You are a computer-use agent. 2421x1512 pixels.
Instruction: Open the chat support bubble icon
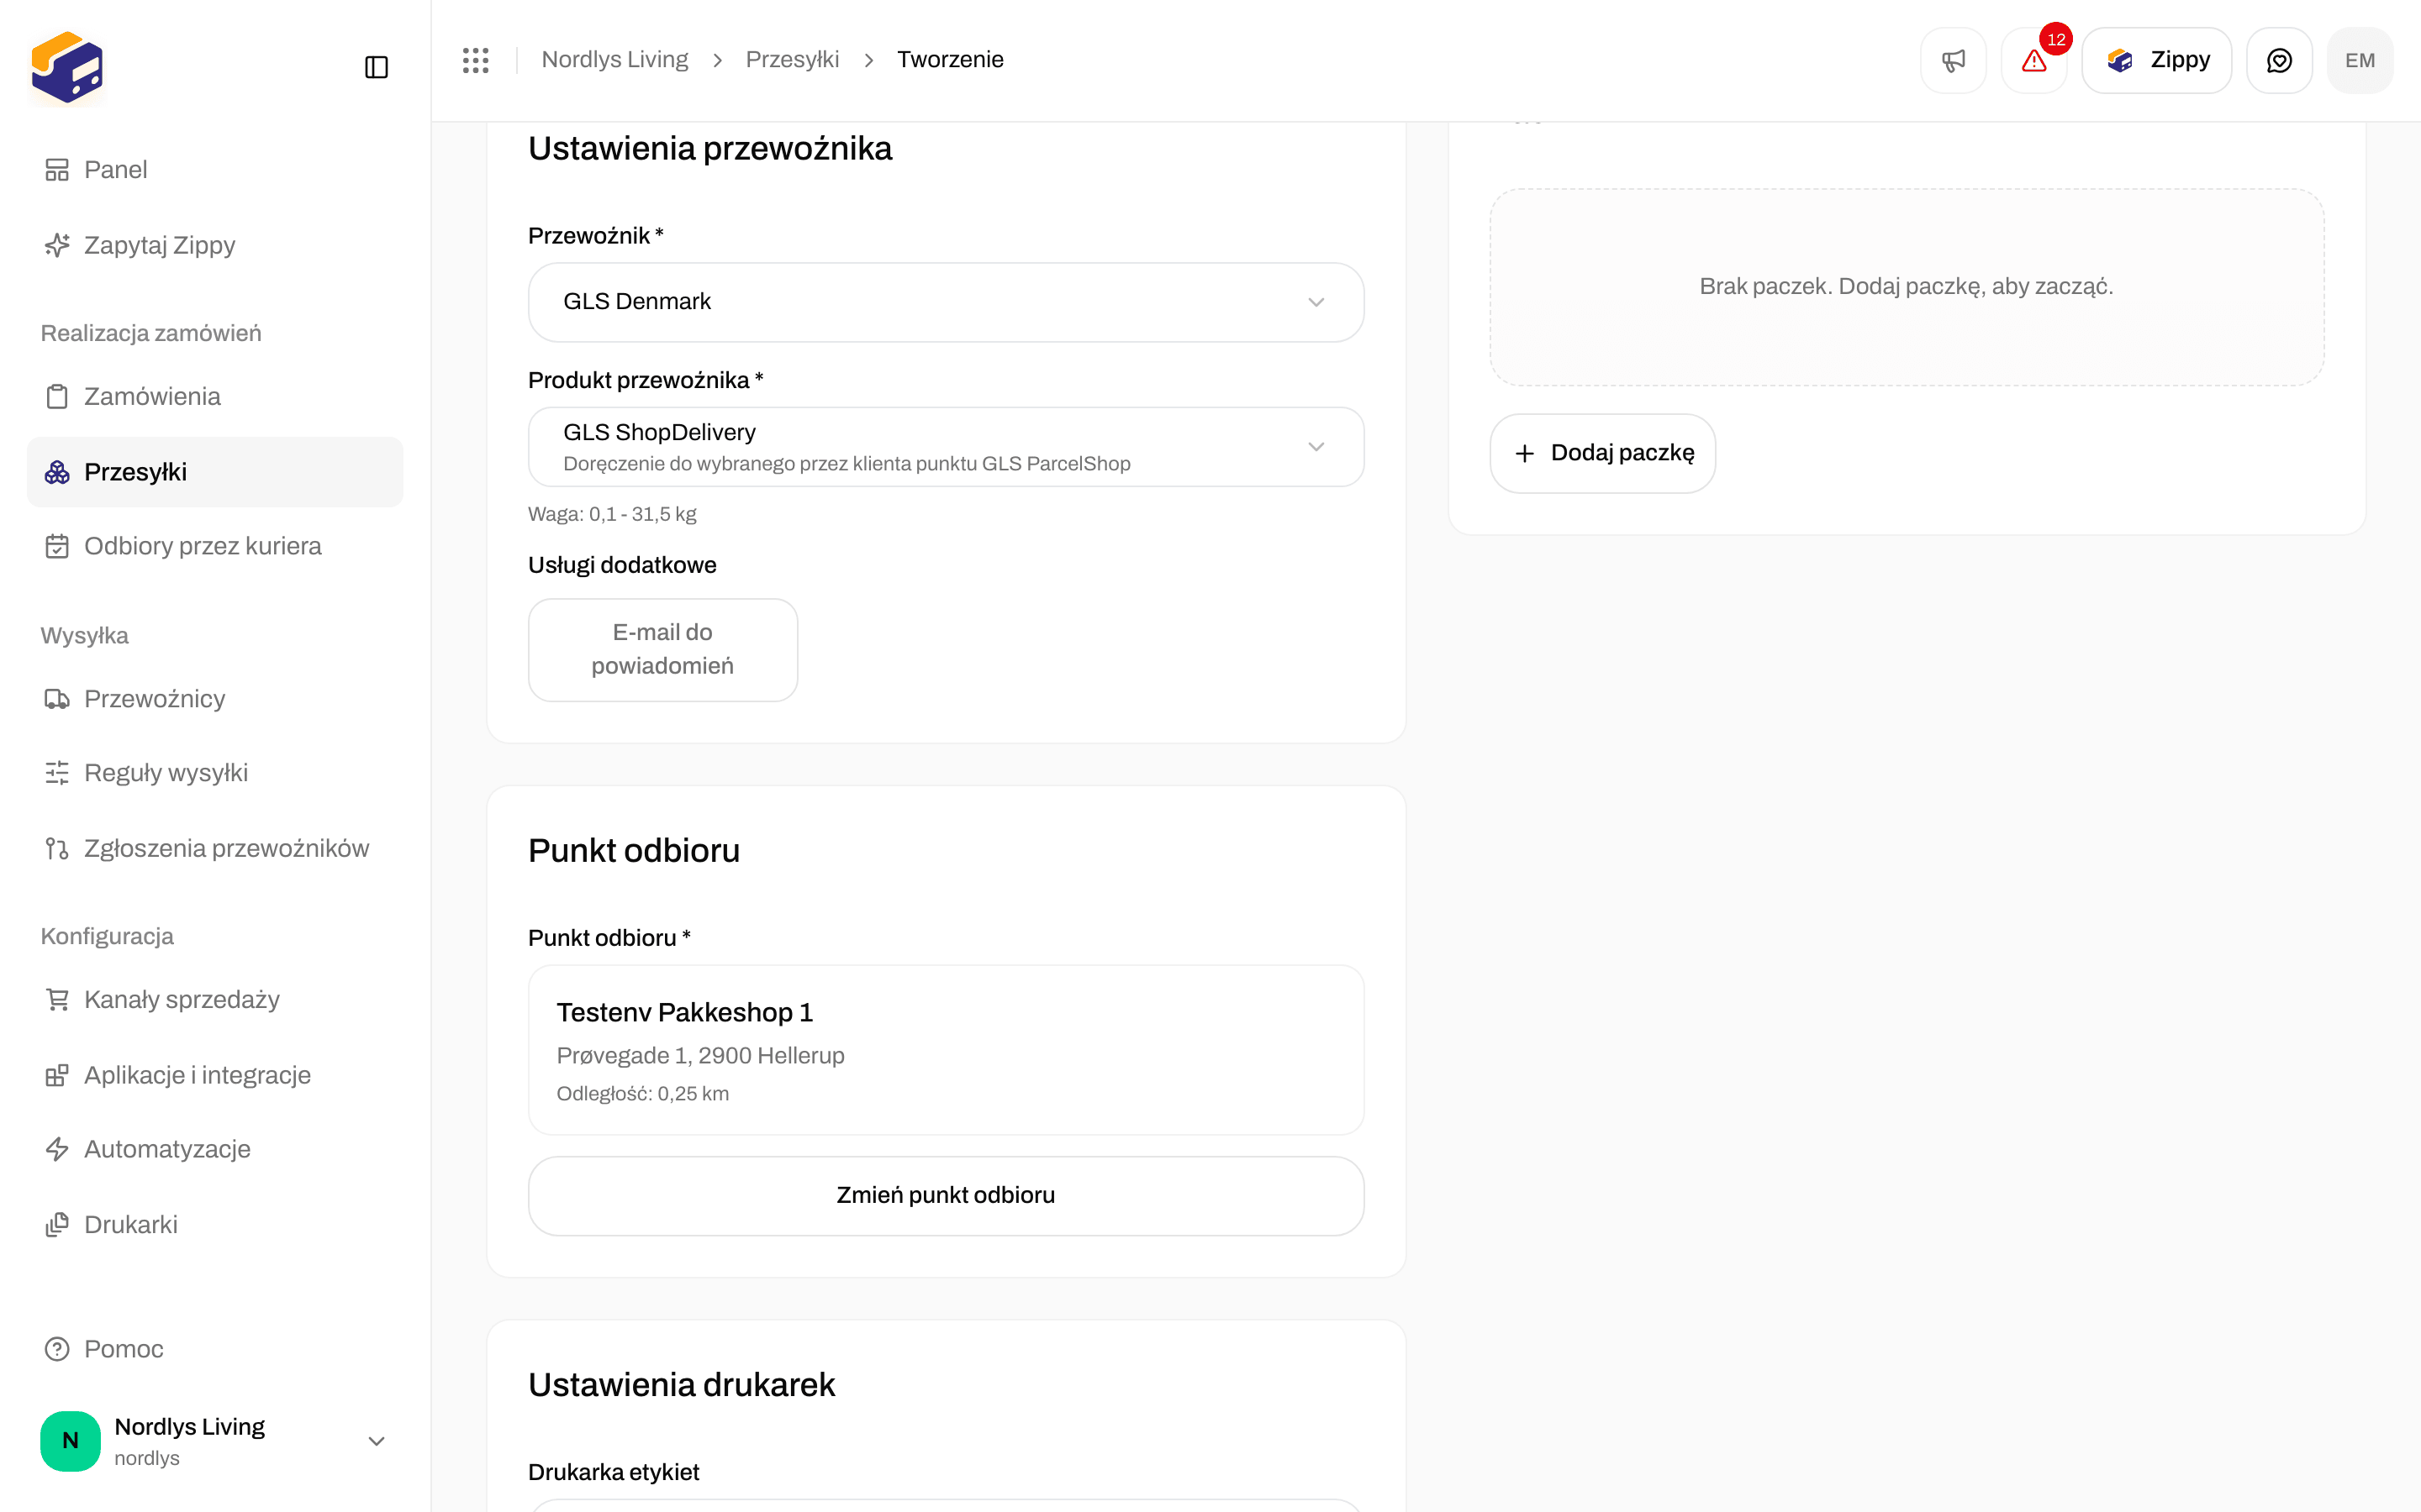point(2279,60)
